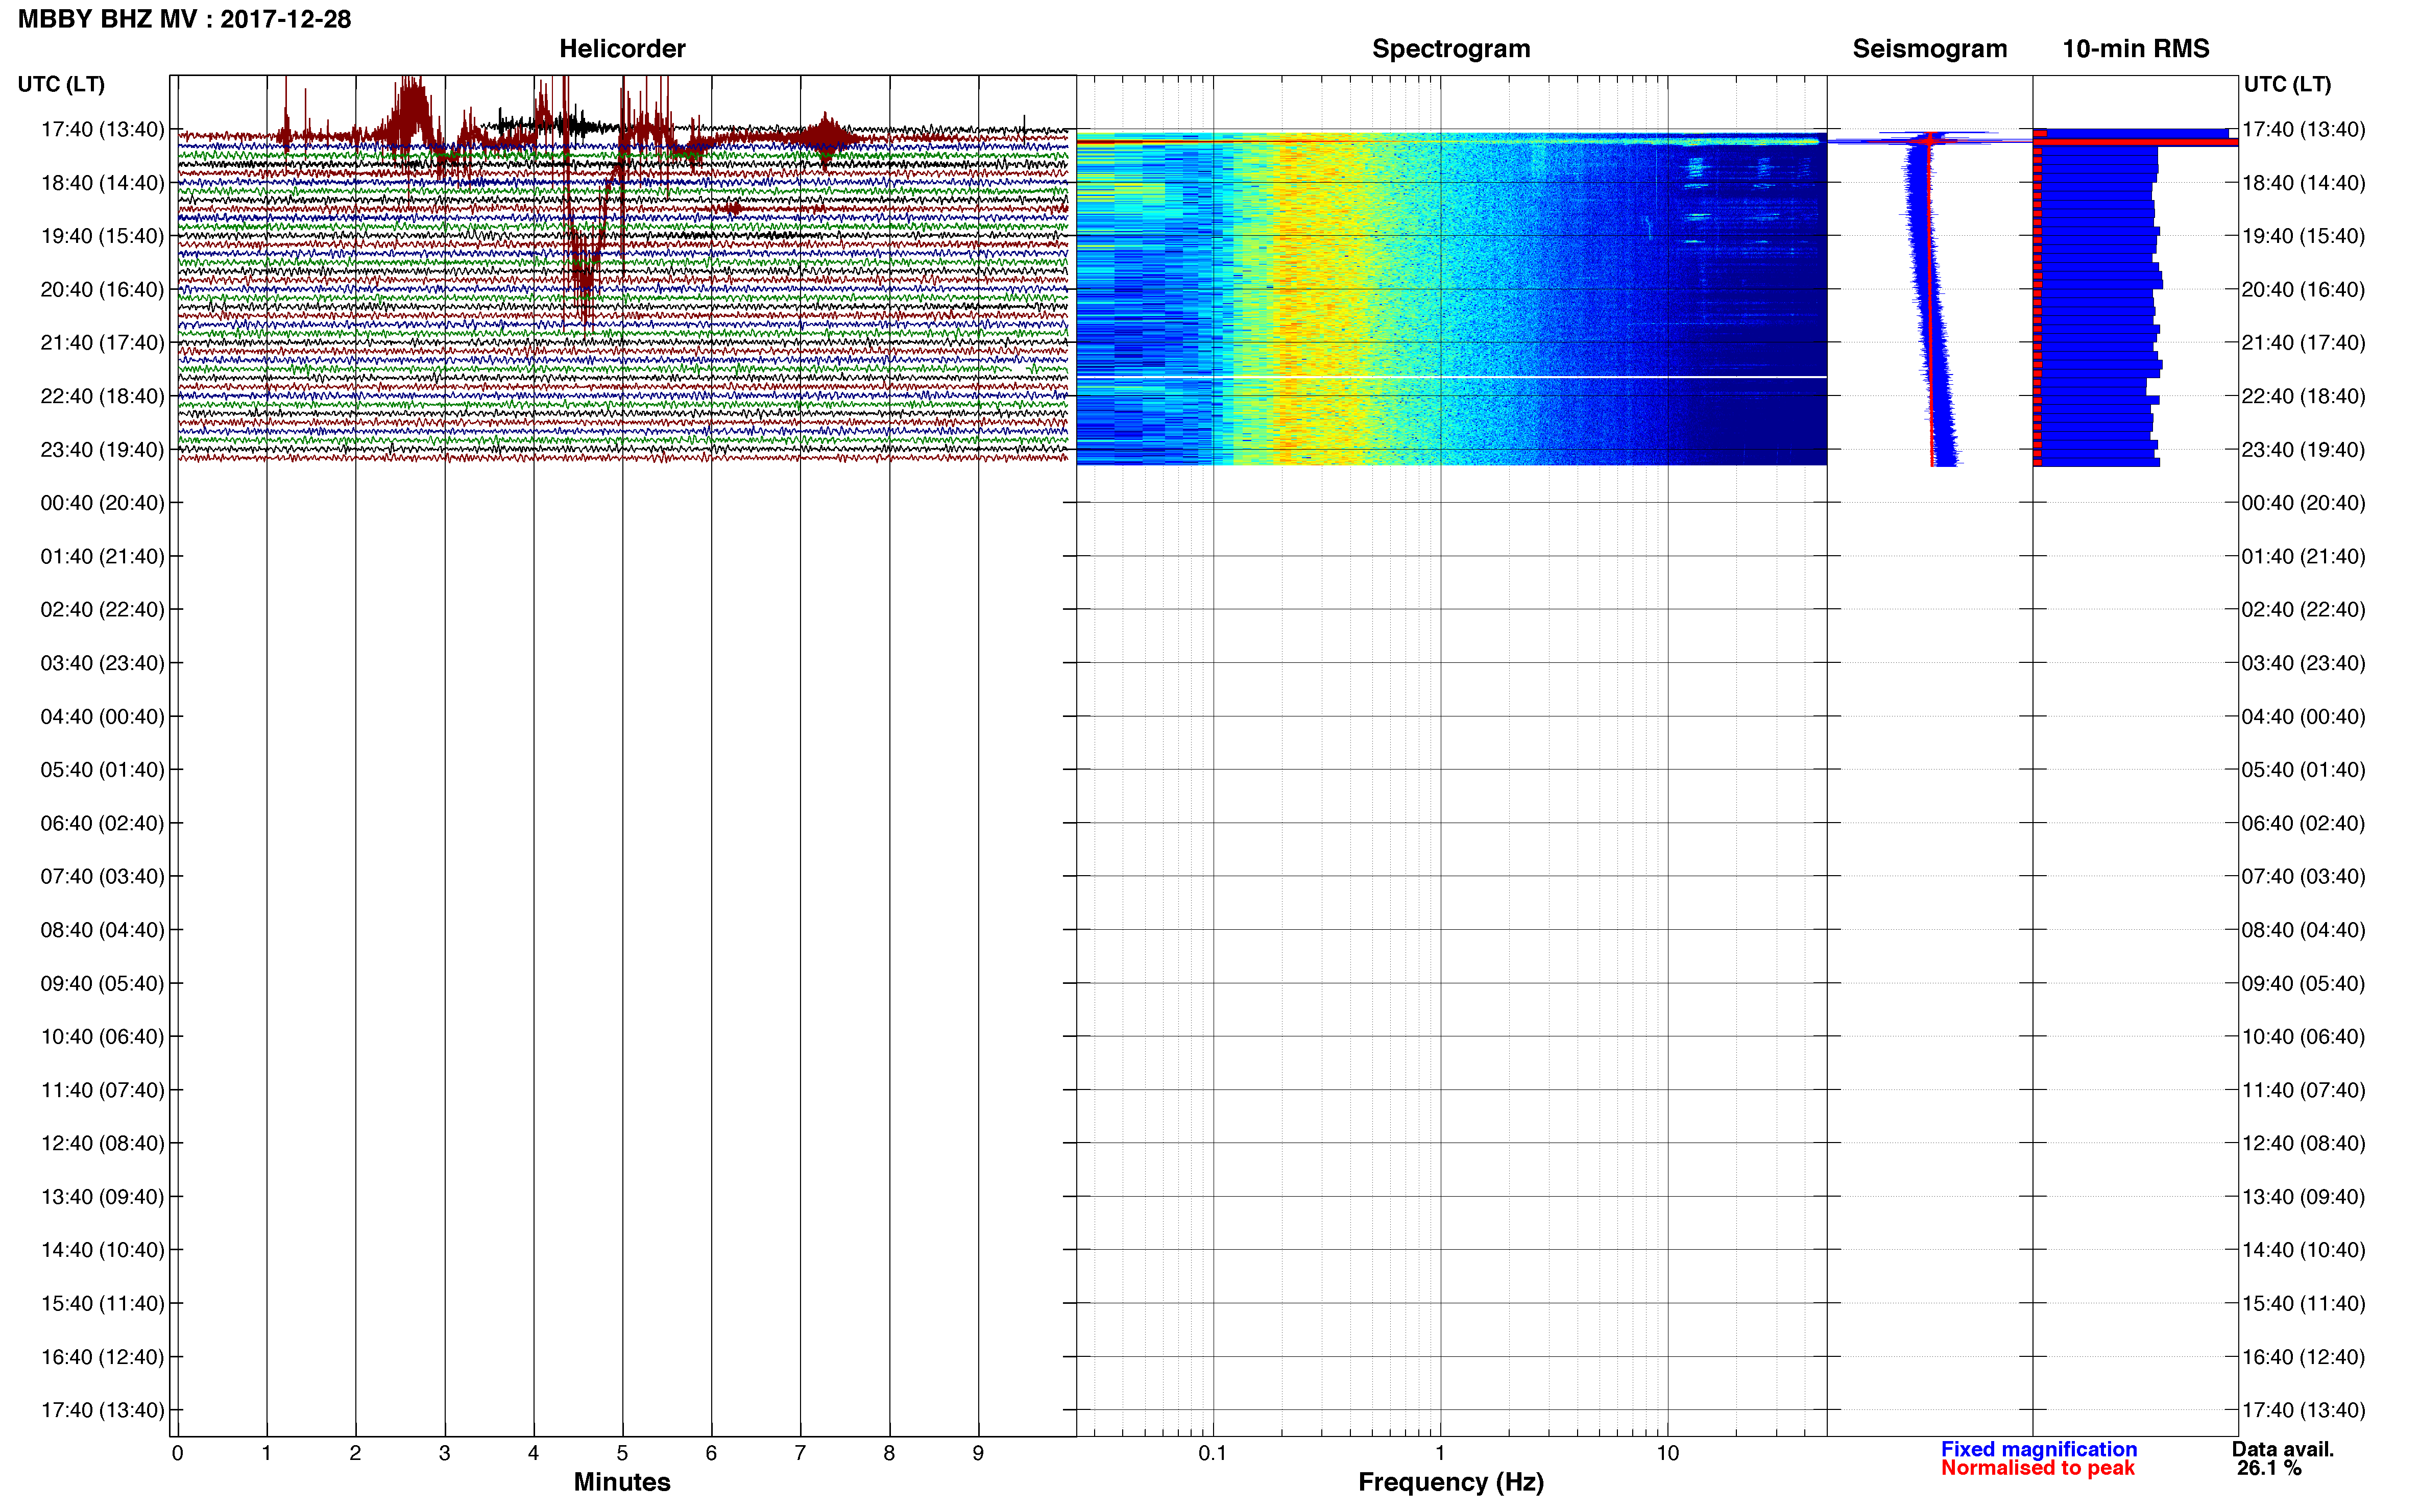Click the plot title "MBBY BHZ MV : 2017-12-28"
The width and height of the screenshot is (2420, 1512).
[x=184, y=19]
